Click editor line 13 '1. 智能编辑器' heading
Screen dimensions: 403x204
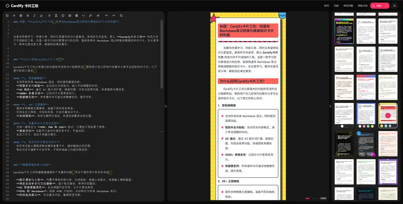click(30, 78)
